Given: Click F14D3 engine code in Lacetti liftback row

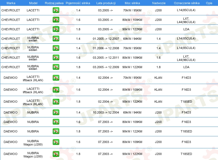Looking at the screenshot, I should click(186, 78).
